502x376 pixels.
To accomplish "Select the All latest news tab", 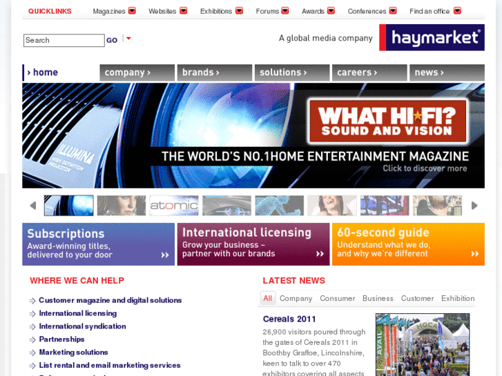I will point(268,298).
